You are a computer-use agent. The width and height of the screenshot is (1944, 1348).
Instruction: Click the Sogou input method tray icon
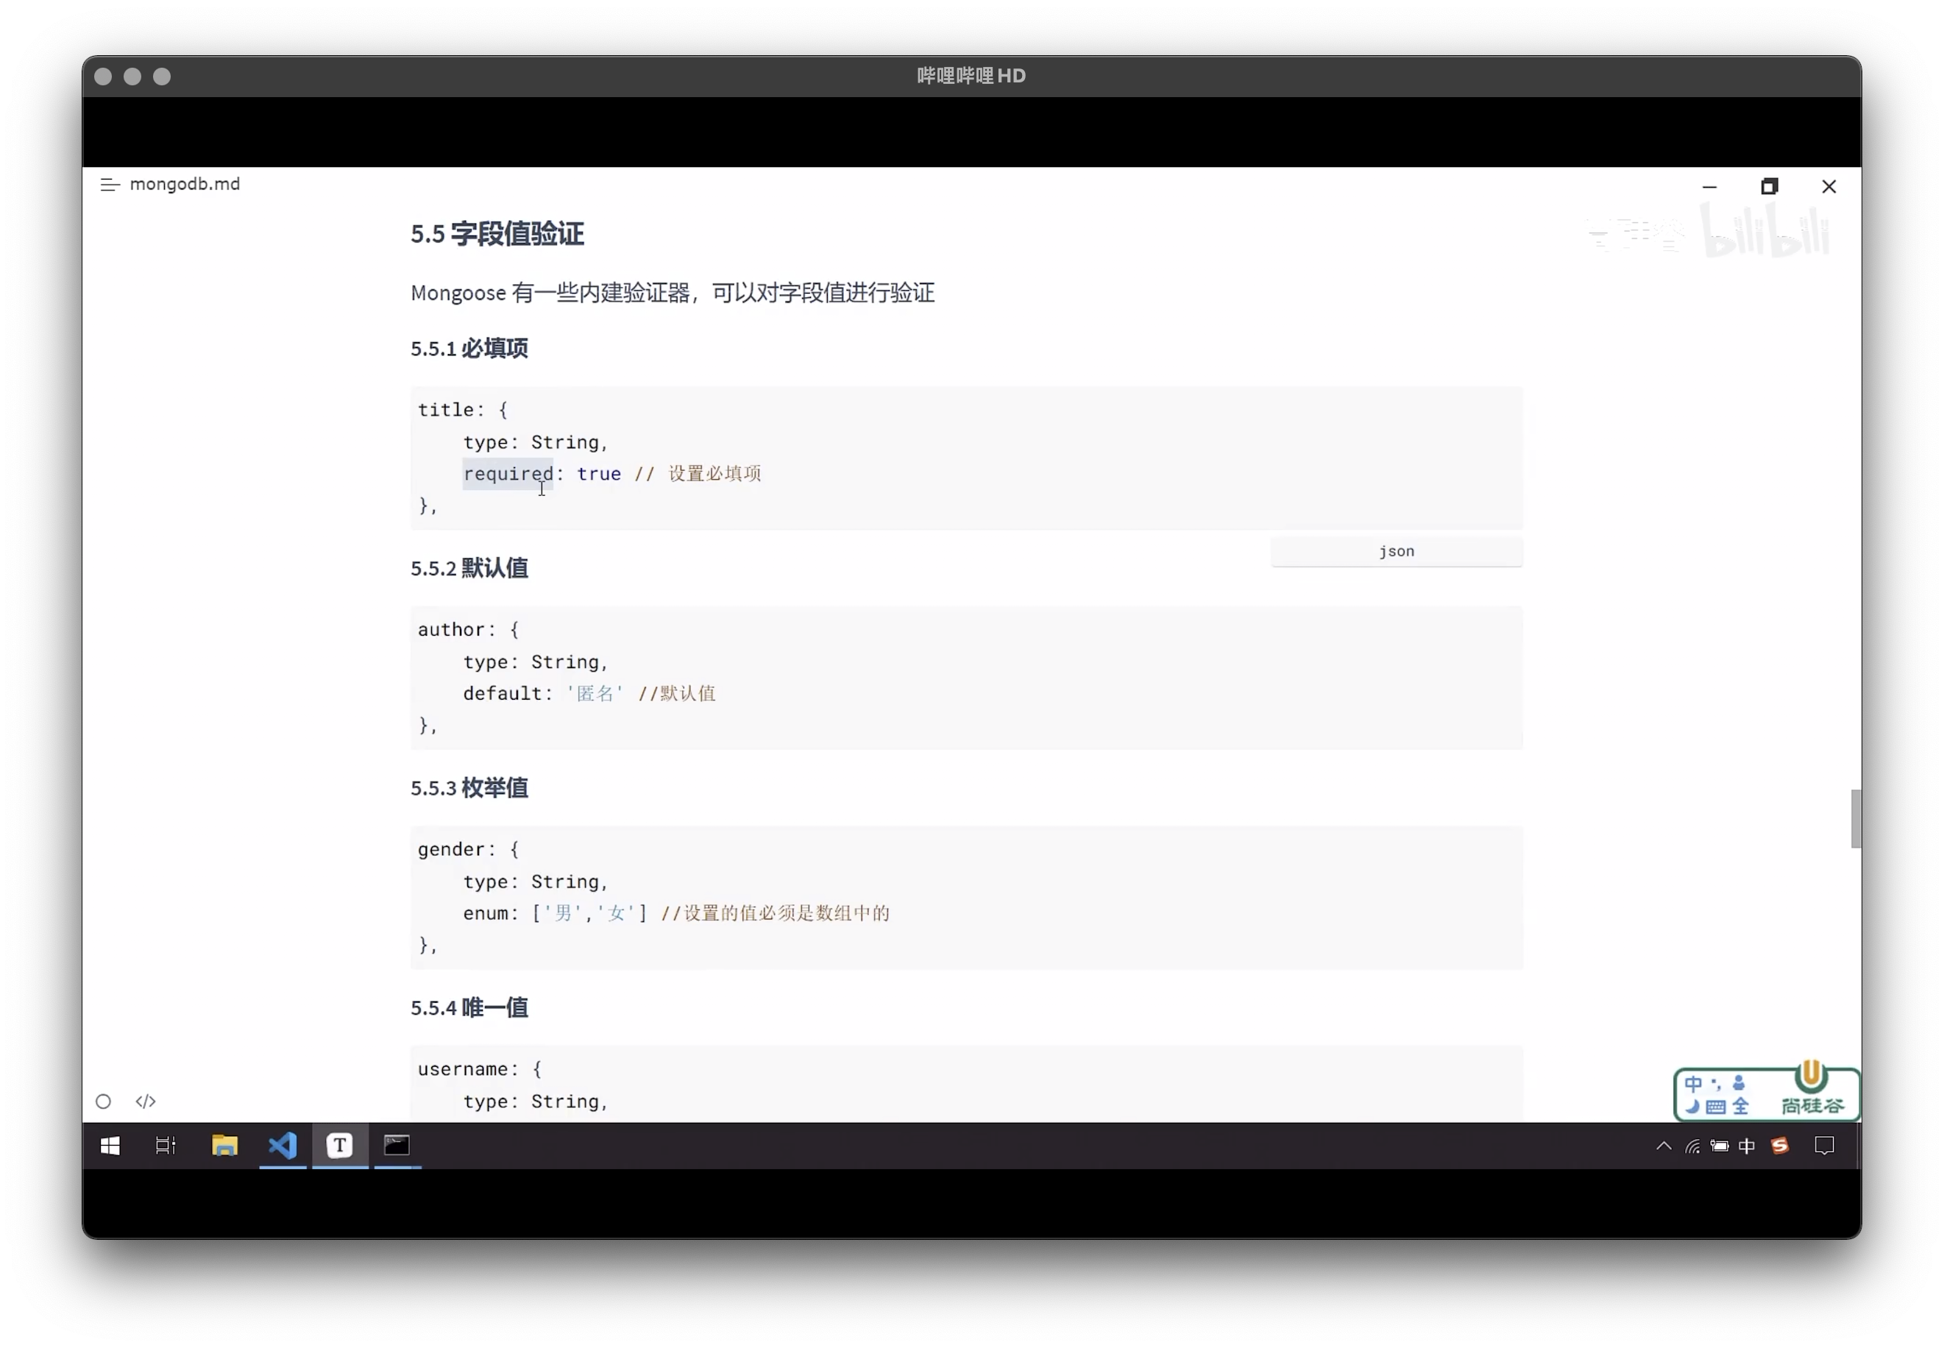(1780, 1146)
